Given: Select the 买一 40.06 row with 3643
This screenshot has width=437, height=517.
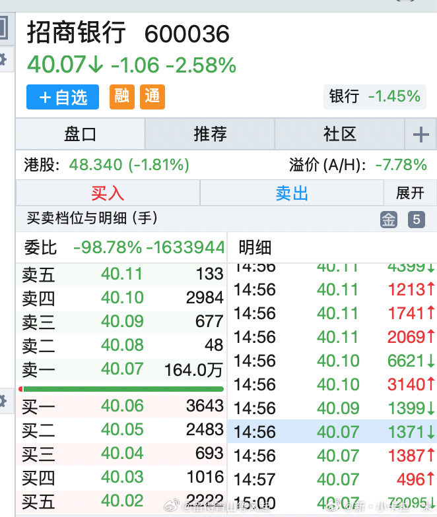Looking at the screenshot, I should point(121,406).
